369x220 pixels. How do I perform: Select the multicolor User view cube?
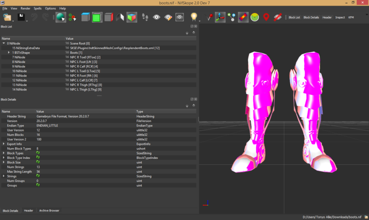coord(131,17)
